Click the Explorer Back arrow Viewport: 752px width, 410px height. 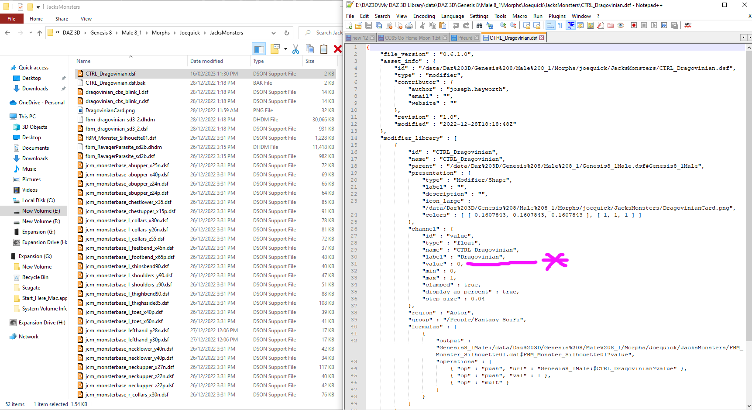pos(7,33)
